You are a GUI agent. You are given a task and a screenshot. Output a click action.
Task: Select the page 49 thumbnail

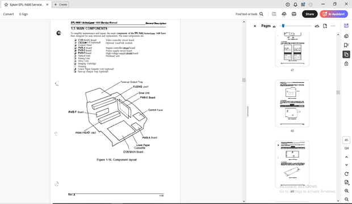[292, 164]
